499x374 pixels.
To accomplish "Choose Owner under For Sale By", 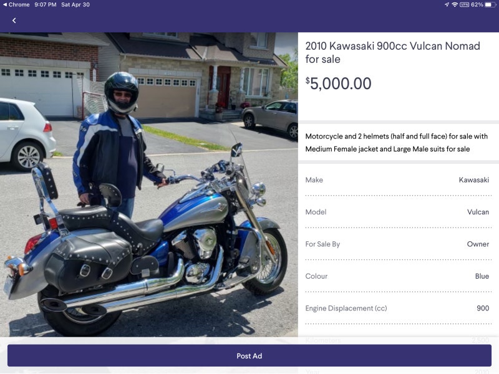I will coord(397,244).
